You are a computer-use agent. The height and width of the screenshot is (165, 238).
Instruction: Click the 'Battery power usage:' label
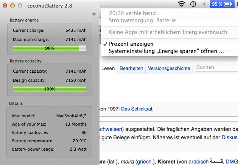pyautogui.click(x=33, y=149)
